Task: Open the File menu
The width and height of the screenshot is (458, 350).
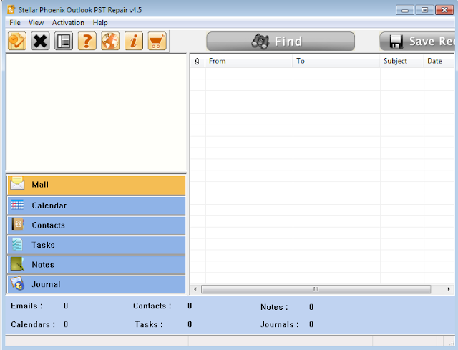Action: [15, 23]
